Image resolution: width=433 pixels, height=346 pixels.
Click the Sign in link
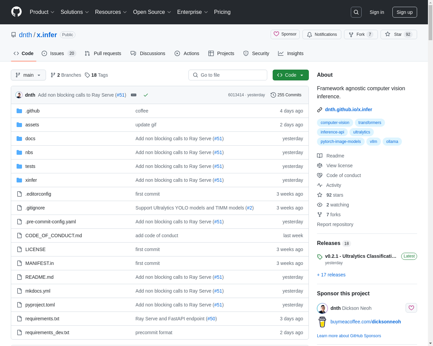click(377, 12)
